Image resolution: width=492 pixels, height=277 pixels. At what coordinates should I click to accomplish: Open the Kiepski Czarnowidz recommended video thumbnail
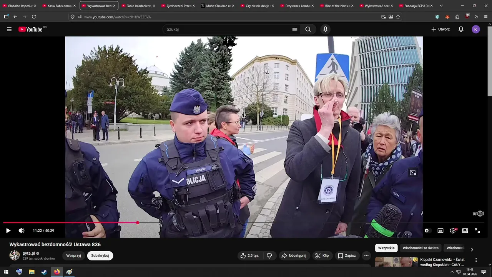[x=396, y=262]
